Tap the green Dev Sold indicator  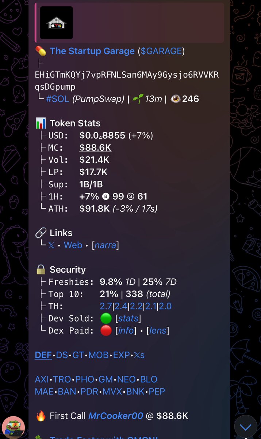tap(106, 318)
